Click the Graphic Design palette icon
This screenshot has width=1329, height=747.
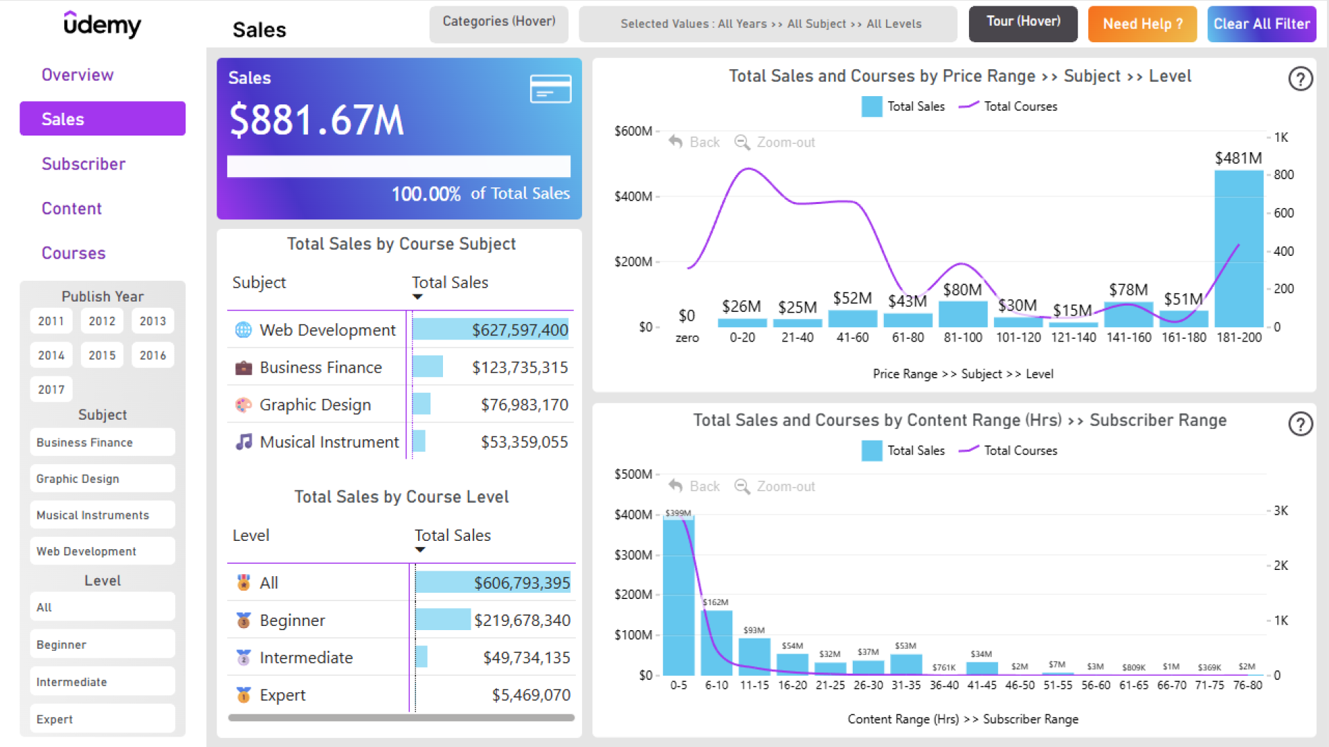coord(243,405)
